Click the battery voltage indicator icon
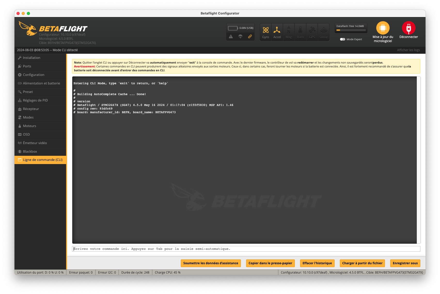 coord(233,28)
